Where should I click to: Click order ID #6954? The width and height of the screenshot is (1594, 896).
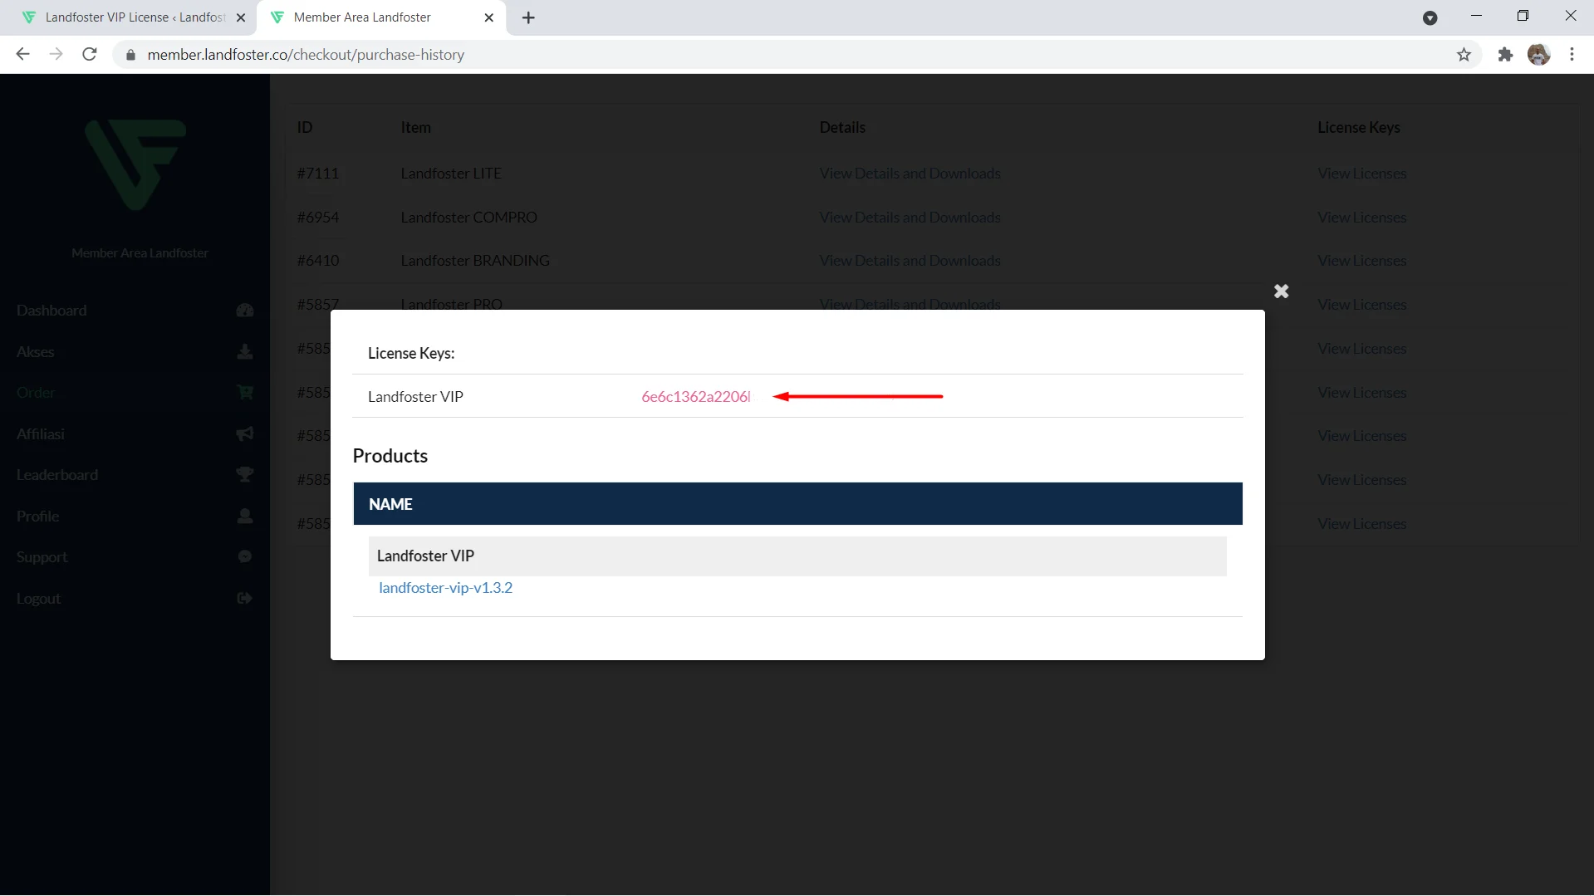click(318, 217)
